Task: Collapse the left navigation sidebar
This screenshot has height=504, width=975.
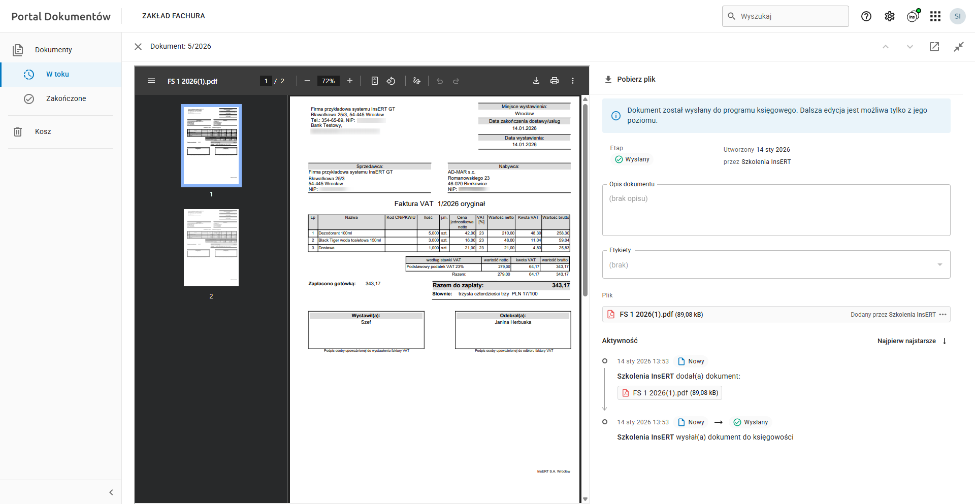Action: (x=111, y=492)
